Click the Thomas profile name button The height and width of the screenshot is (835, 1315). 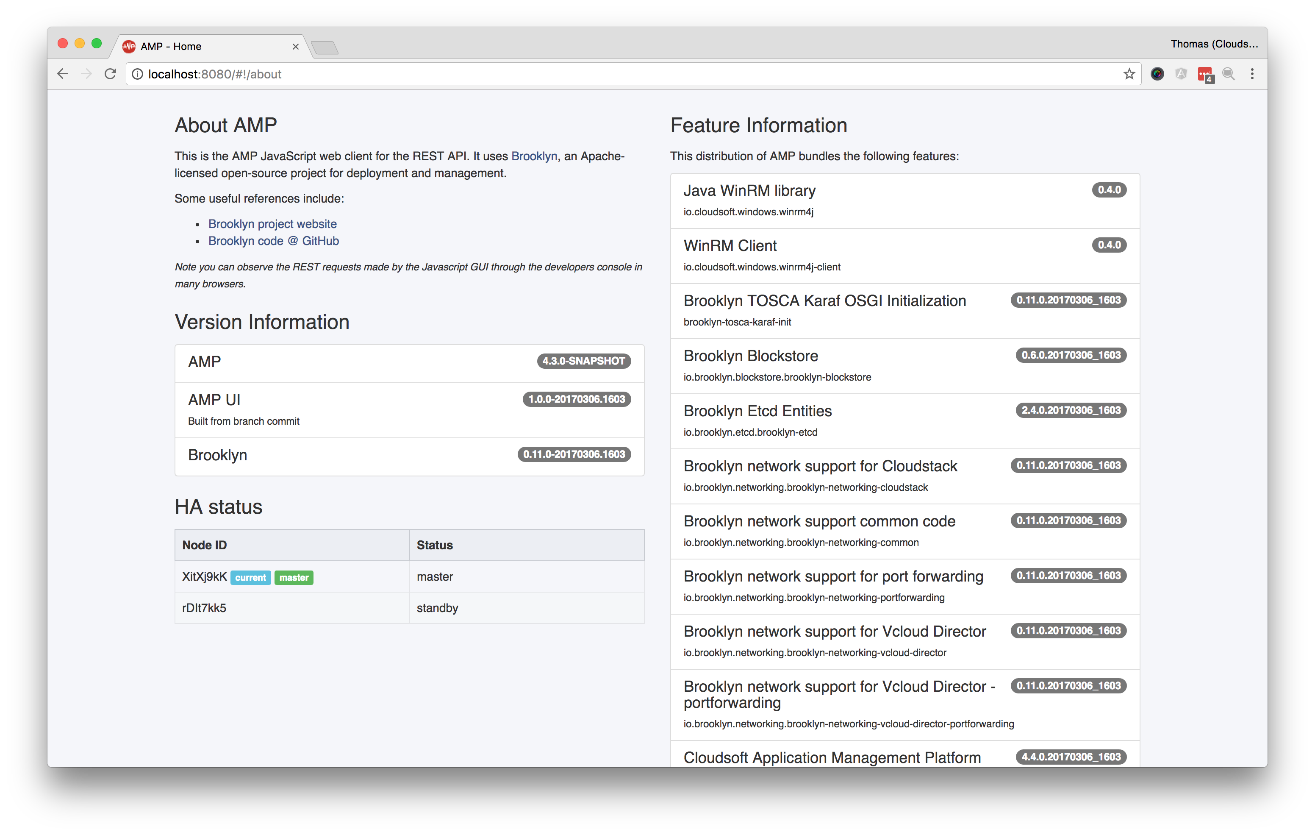coord(1214,44)
